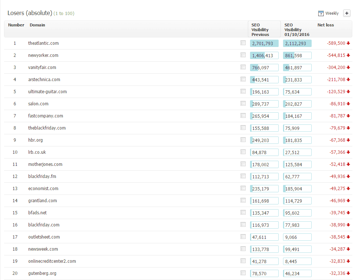The image size is (356, 280).
Task: Select the Number column header
Action: [x=16, y=25]
